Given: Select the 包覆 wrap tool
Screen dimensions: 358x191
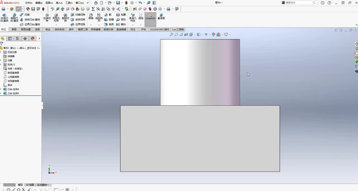Looking at the screenshot, I should pos(121,15).
